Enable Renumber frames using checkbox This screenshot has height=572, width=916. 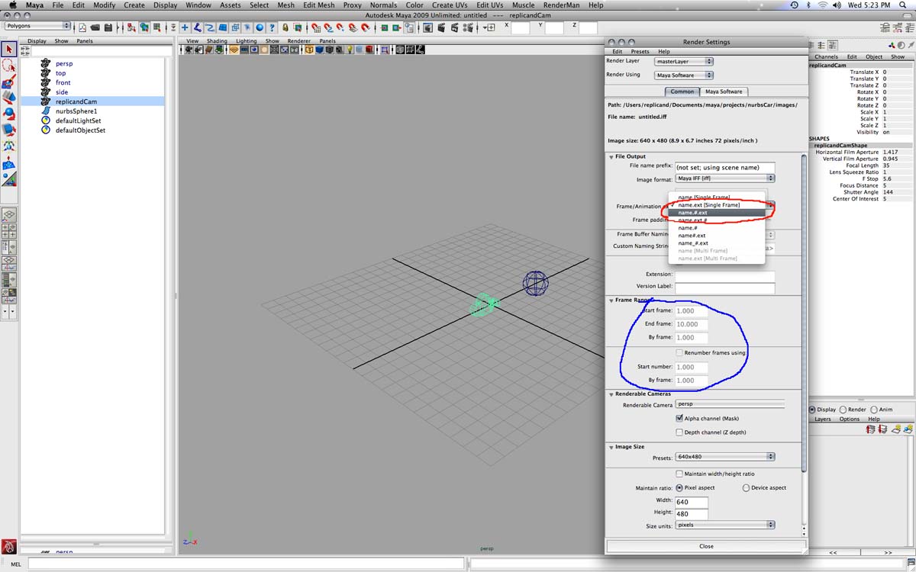coord(679,353)
